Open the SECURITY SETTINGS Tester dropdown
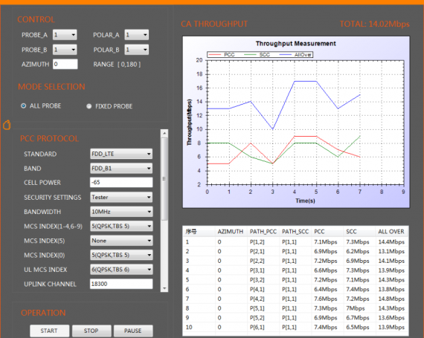The height and width of the screenshot is (338, 424). 121,197
